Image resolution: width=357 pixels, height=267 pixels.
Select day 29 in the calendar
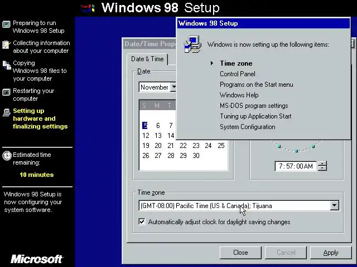click(x=183, y=156)
